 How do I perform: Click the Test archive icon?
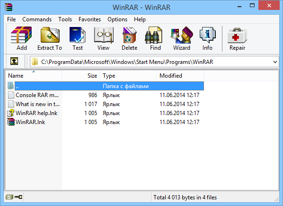[78, 35]
